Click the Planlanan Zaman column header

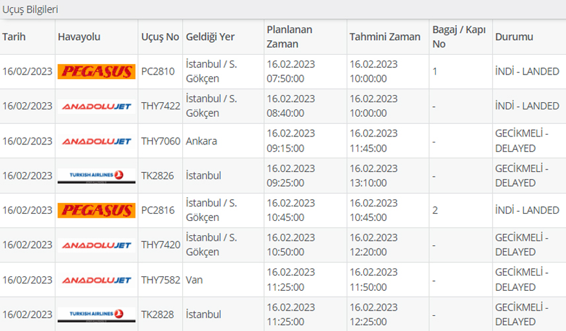[x=289, y=37]
